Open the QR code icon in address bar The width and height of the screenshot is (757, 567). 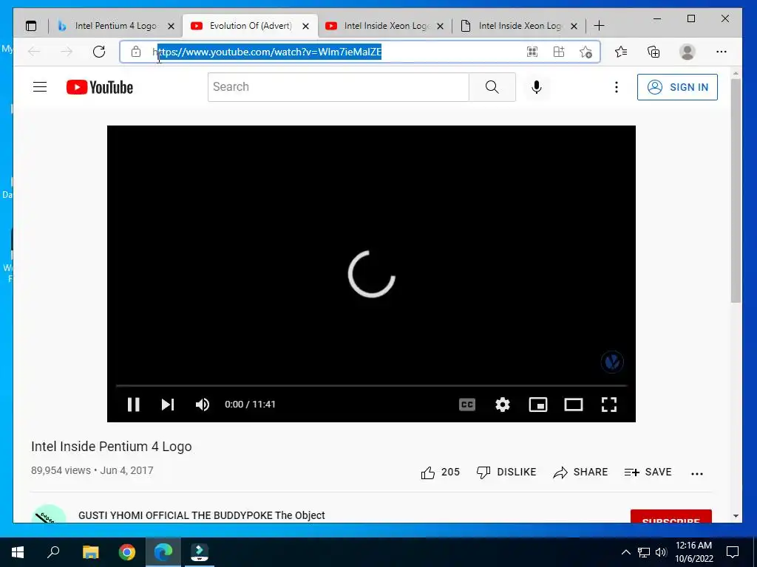tap(532, 52)
